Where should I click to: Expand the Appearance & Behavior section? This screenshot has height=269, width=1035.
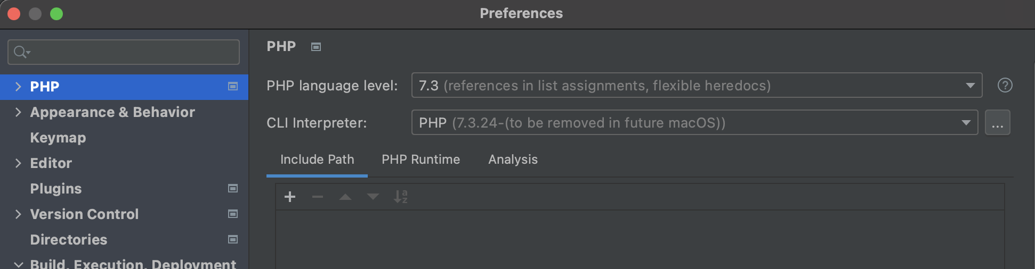[x=18, y=112]
